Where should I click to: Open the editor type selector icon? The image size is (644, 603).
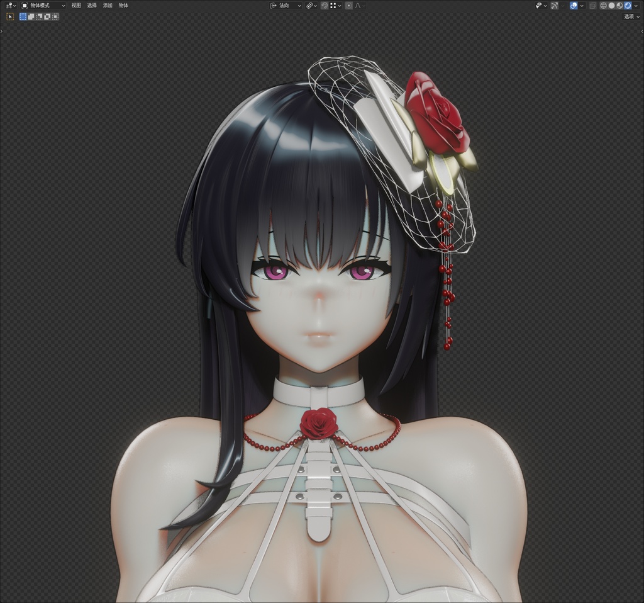click(9, 5)
